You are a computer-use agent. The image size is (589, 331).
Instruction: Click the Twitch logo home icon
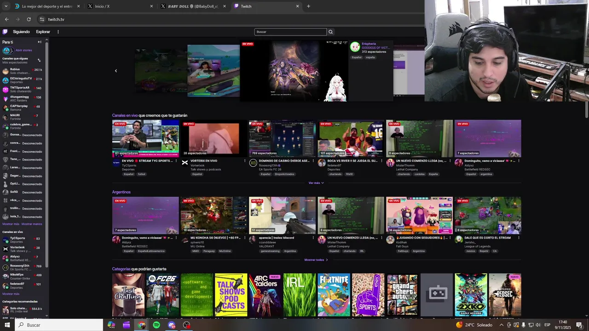click(x=5, y=32)
